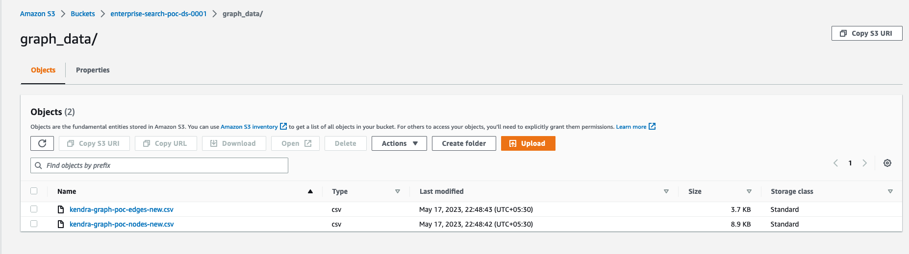Click the file icon beside kendra-graph-poc-nodes-new.csv
The width and height of the screenshot is (909, 254).
pos(61,224)
